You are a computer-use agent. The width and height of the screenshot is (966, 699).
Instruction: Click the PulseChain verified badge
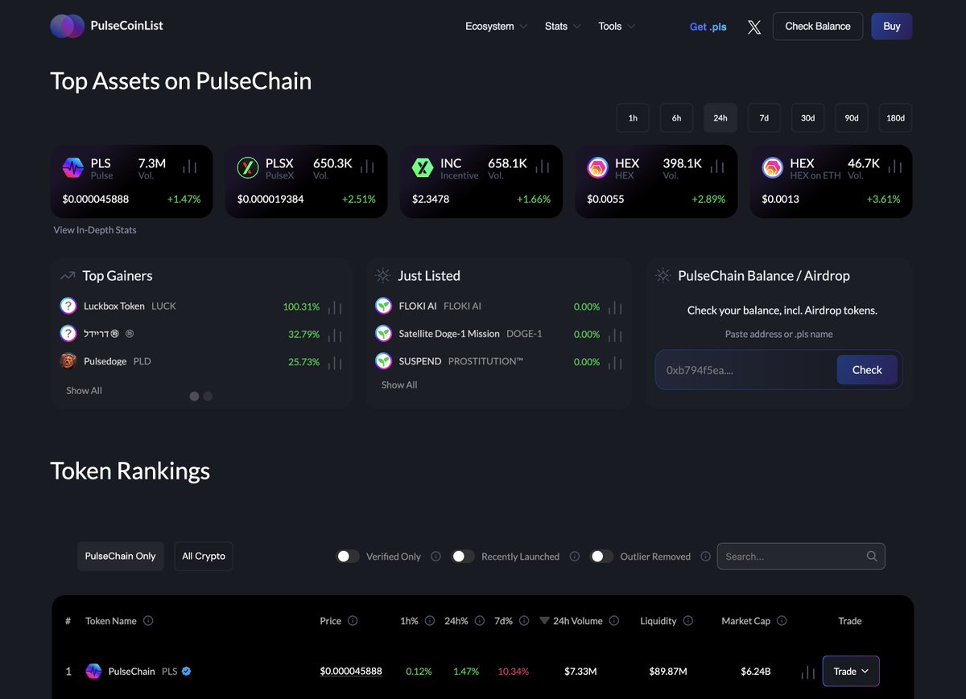click(x=187, y=671)
